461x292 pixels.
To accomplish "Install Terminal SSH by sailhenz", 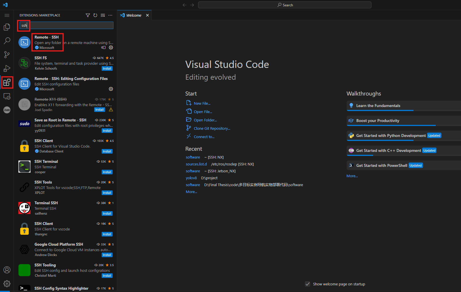I will (107, 213).
